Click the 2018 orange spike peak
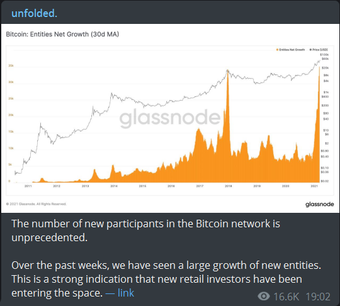This screenshot has height=306, width=340. pos(227,71)
